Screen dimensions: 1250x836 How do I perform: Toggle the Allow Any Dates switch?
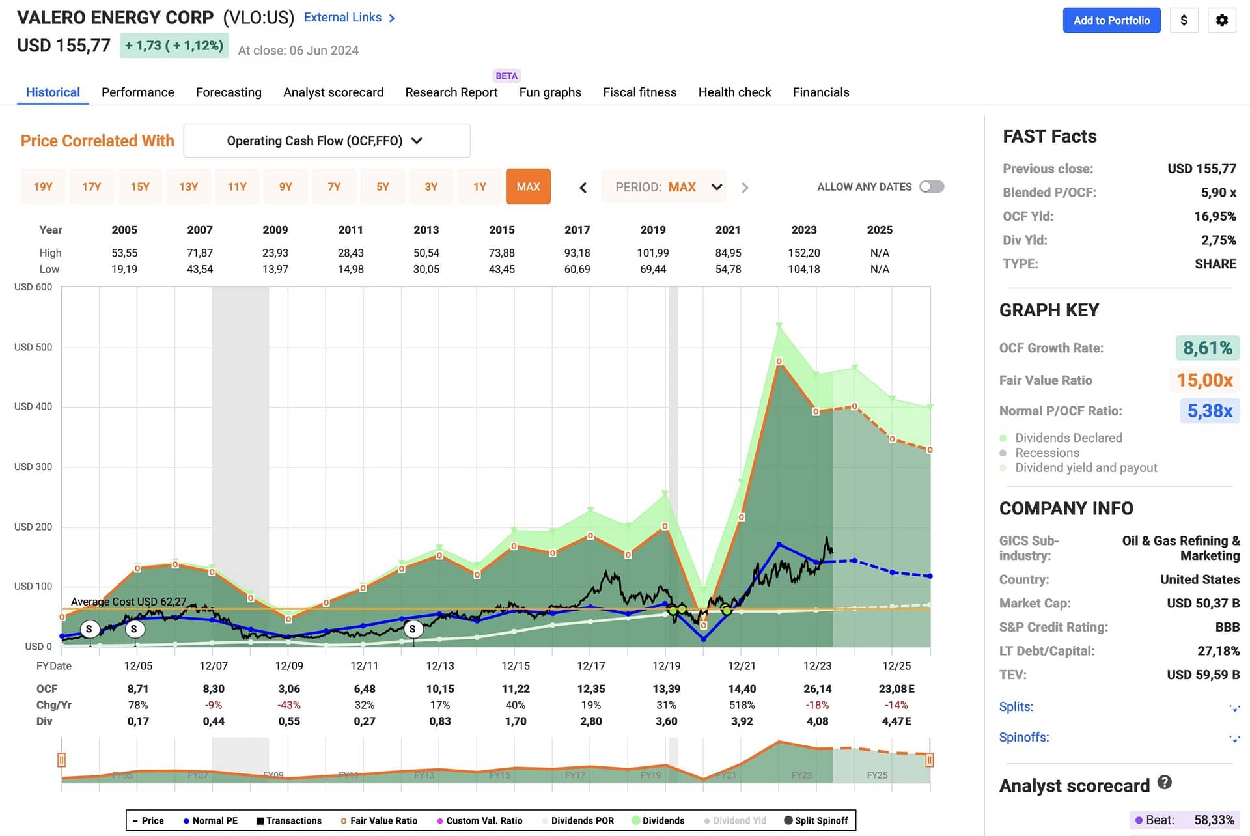click(x=932, y=187)
